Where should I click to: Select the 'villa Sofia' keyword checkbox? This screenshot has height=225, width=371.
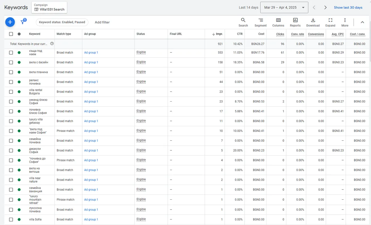pyautogui.click(x=11, y=219)
